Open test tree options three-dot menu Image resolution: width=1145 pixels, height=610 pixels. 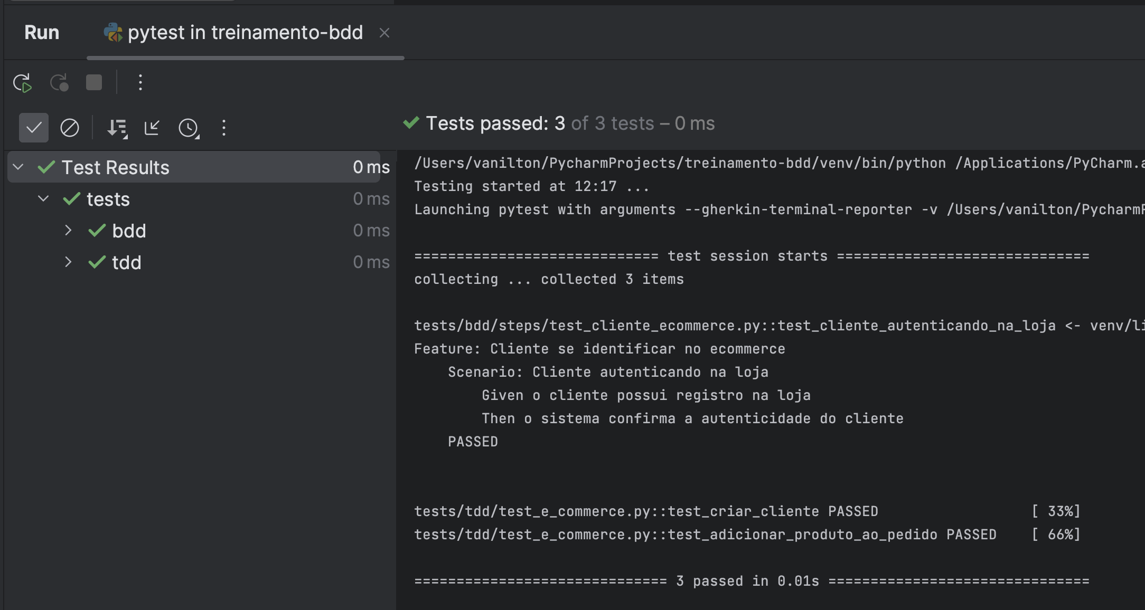coord(224,128)
